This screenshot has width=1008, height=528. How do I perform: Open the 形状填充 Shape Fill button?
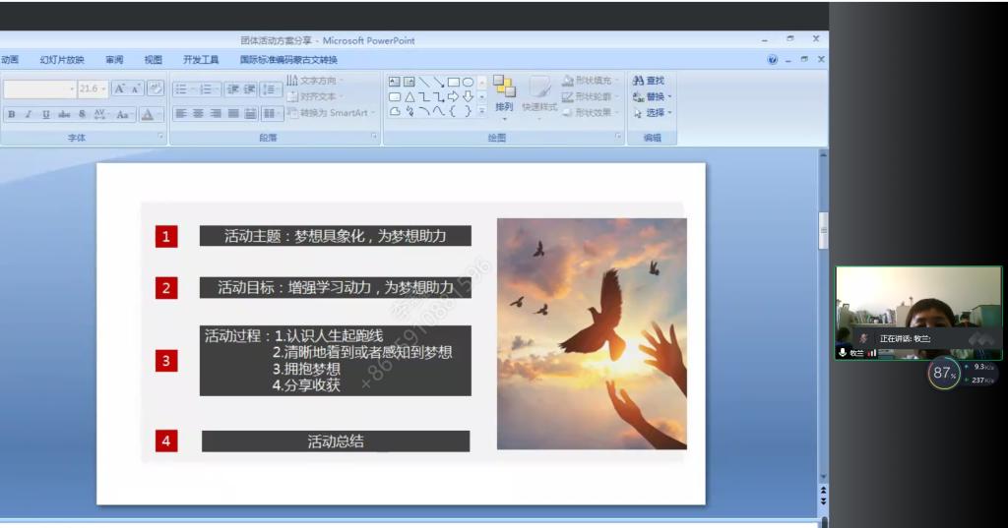[589, 81]
